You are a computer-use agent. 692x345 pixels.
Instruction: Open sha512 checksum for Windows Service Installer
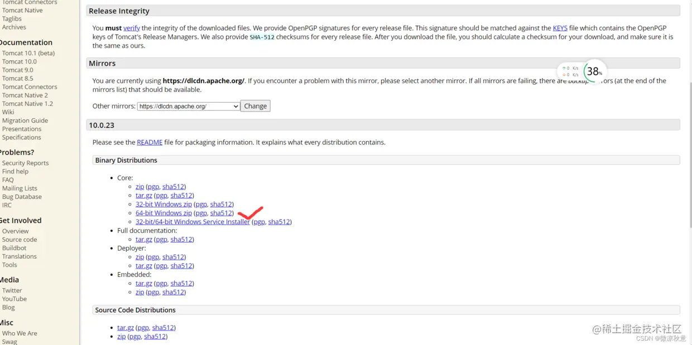click(x=279, y=222)
